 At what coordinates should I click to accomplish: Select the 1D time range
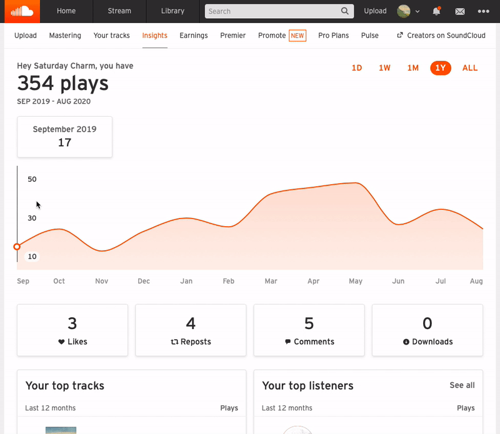(357, 68)
